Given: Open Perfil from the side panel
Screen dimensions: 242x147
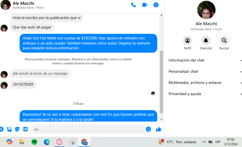Looking at the screenshot, I should [188, 40].
